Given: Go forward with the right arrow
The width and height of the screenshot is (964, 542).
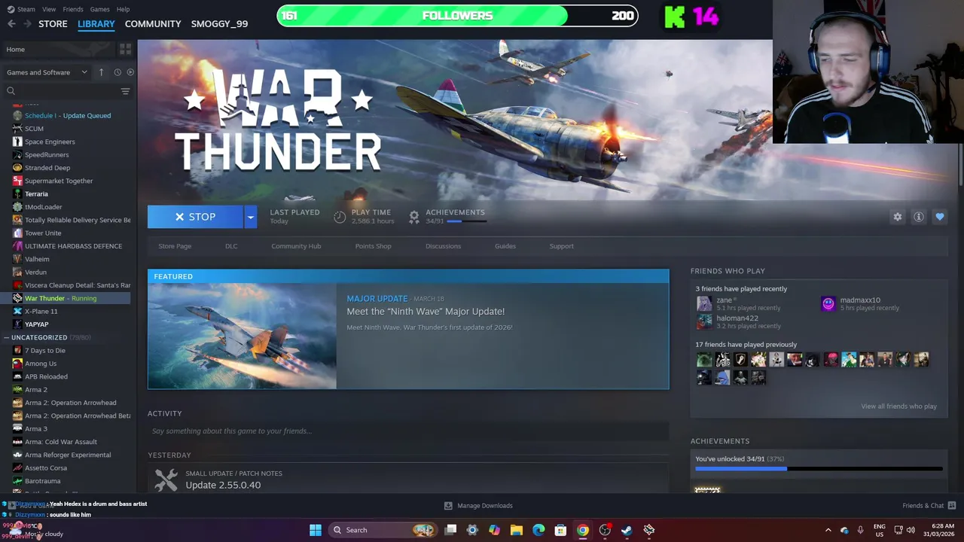Looking at the screenshot, I should [29, 23].
